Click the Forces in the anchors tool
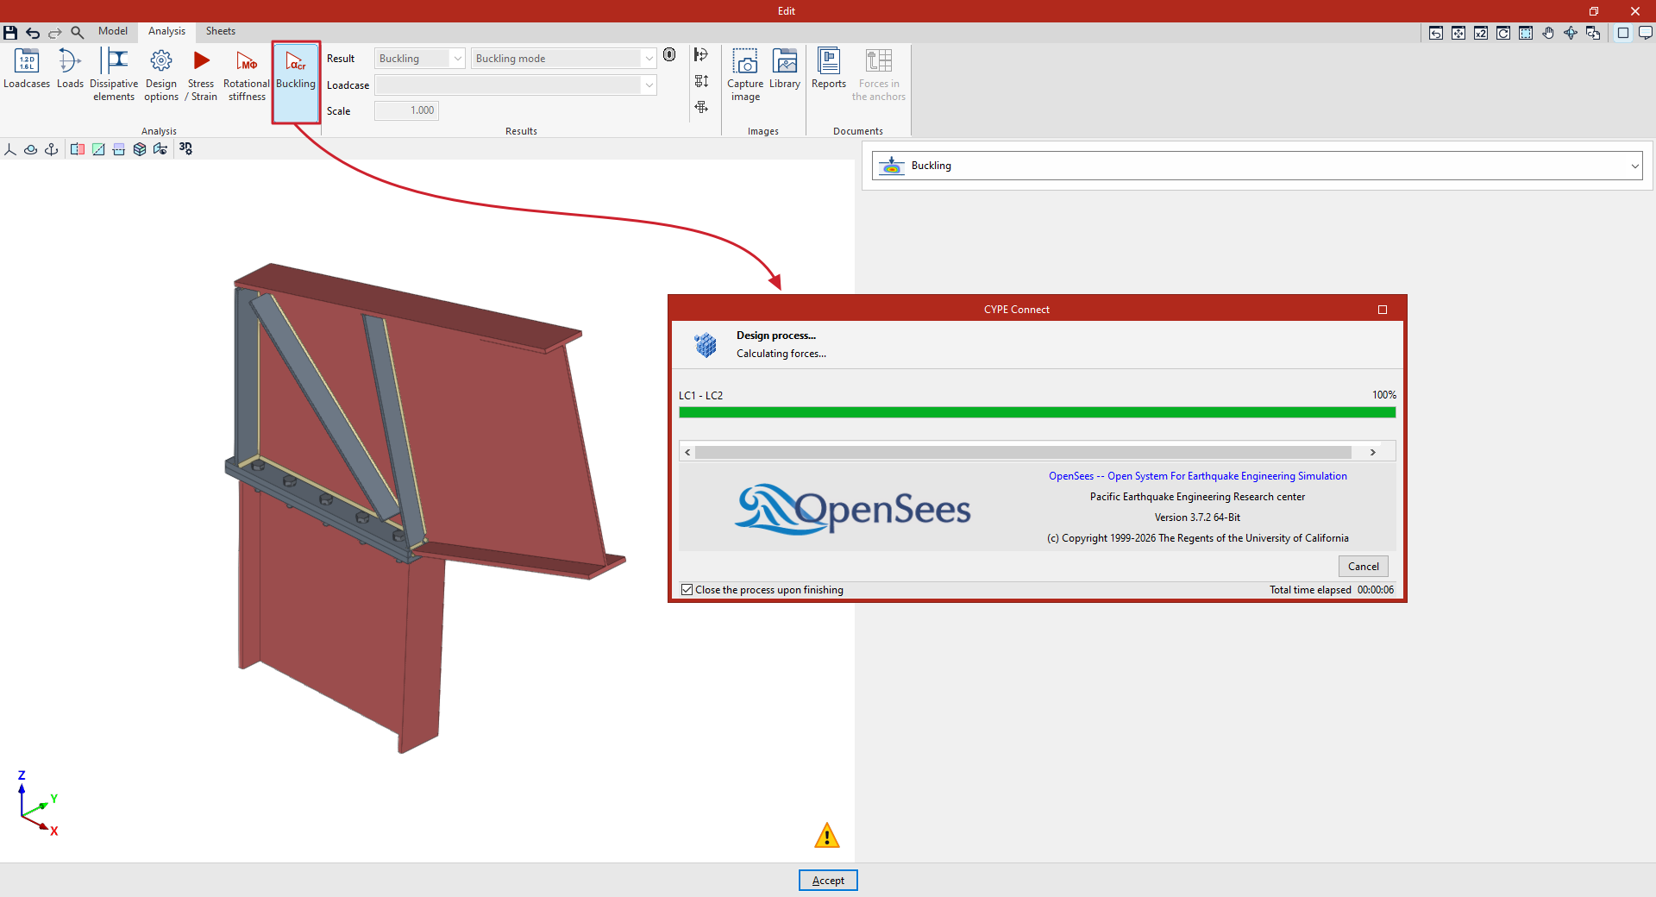This screenshot has width=1656, height=897. 879,76
